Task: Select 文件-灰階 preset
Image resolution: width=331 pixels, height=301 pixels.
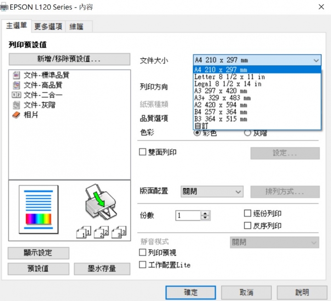Action: tap(40, 105)
